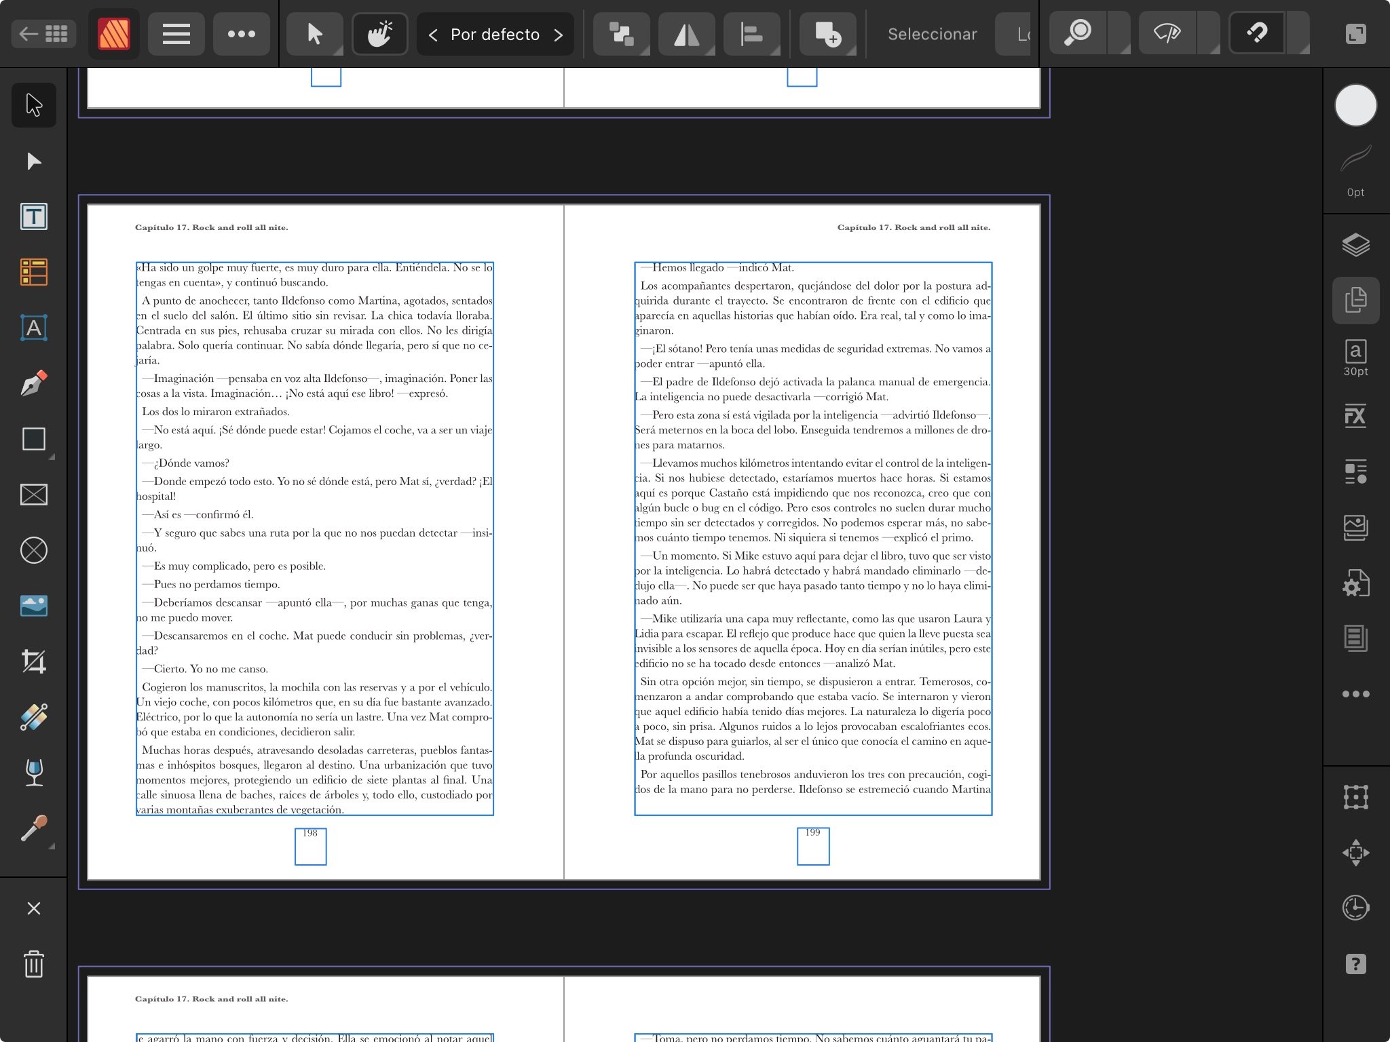The height and width of the screenshot is (1042, 1390).
Task: Click the line "—¿Dónde vamos?"
Action: [x=185, y=463]
